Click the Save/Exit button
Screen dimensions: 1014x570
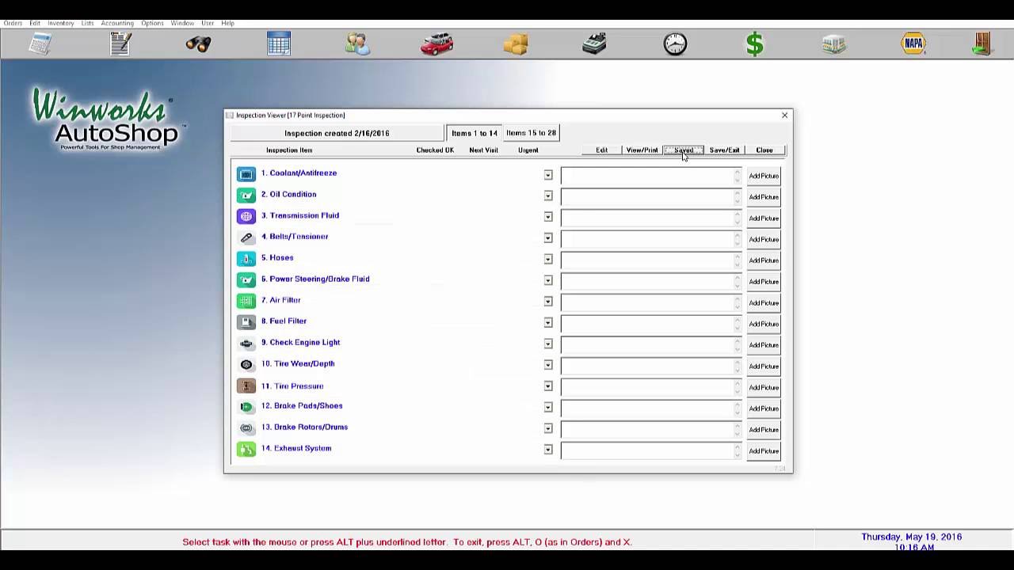point(724,150)
